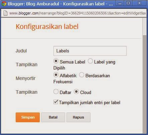This screenshot has width=148, height=135.
Task: Toggle Tampilkan jumlah entri per label checkbox
Action: [56, 102]
